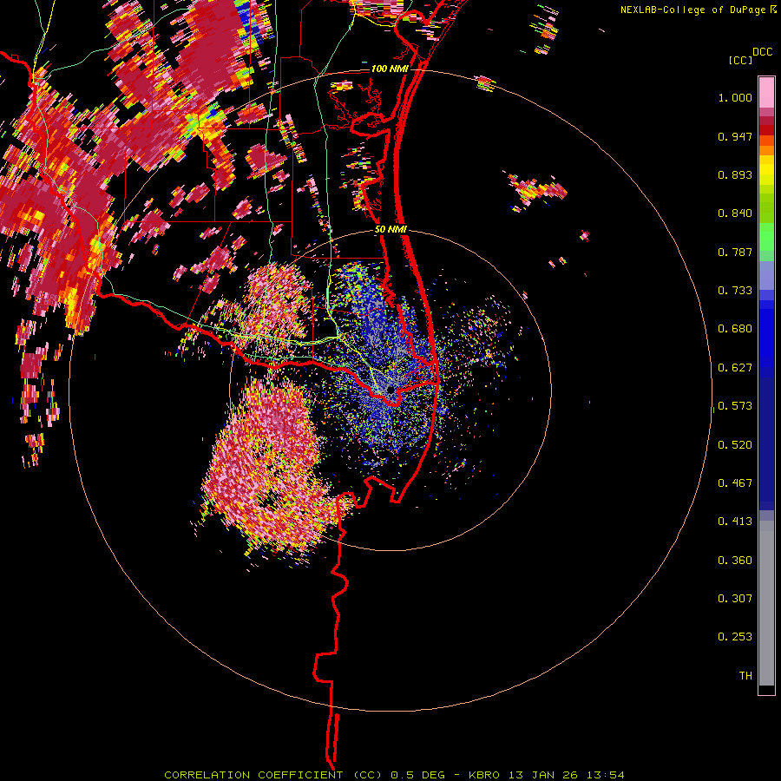Click the gray lower band of the color scale

click(x=766, y=603)
